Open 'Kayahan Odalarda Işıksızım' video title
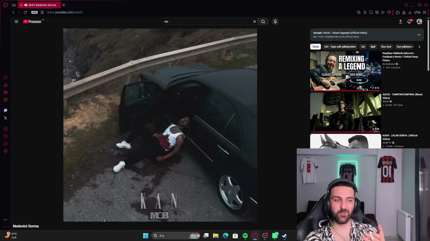The width and height of the screenshot is (430, 241). [400, 57]
